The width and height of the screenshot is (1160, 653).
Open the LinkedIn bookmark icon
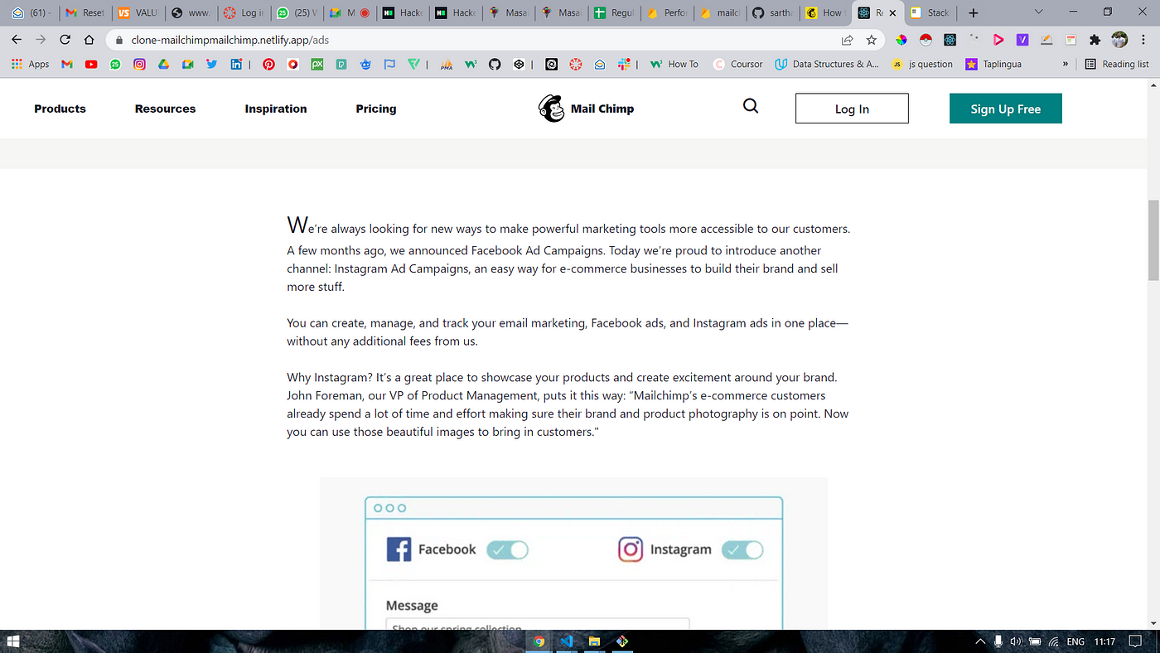pos(236,64)
